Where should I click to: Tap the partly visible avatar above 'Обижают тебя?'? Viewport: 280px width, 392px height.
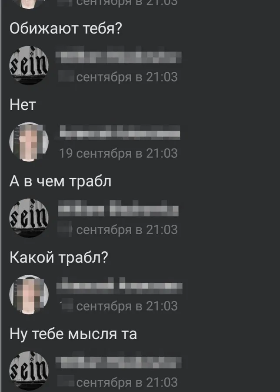pos(29,4)
